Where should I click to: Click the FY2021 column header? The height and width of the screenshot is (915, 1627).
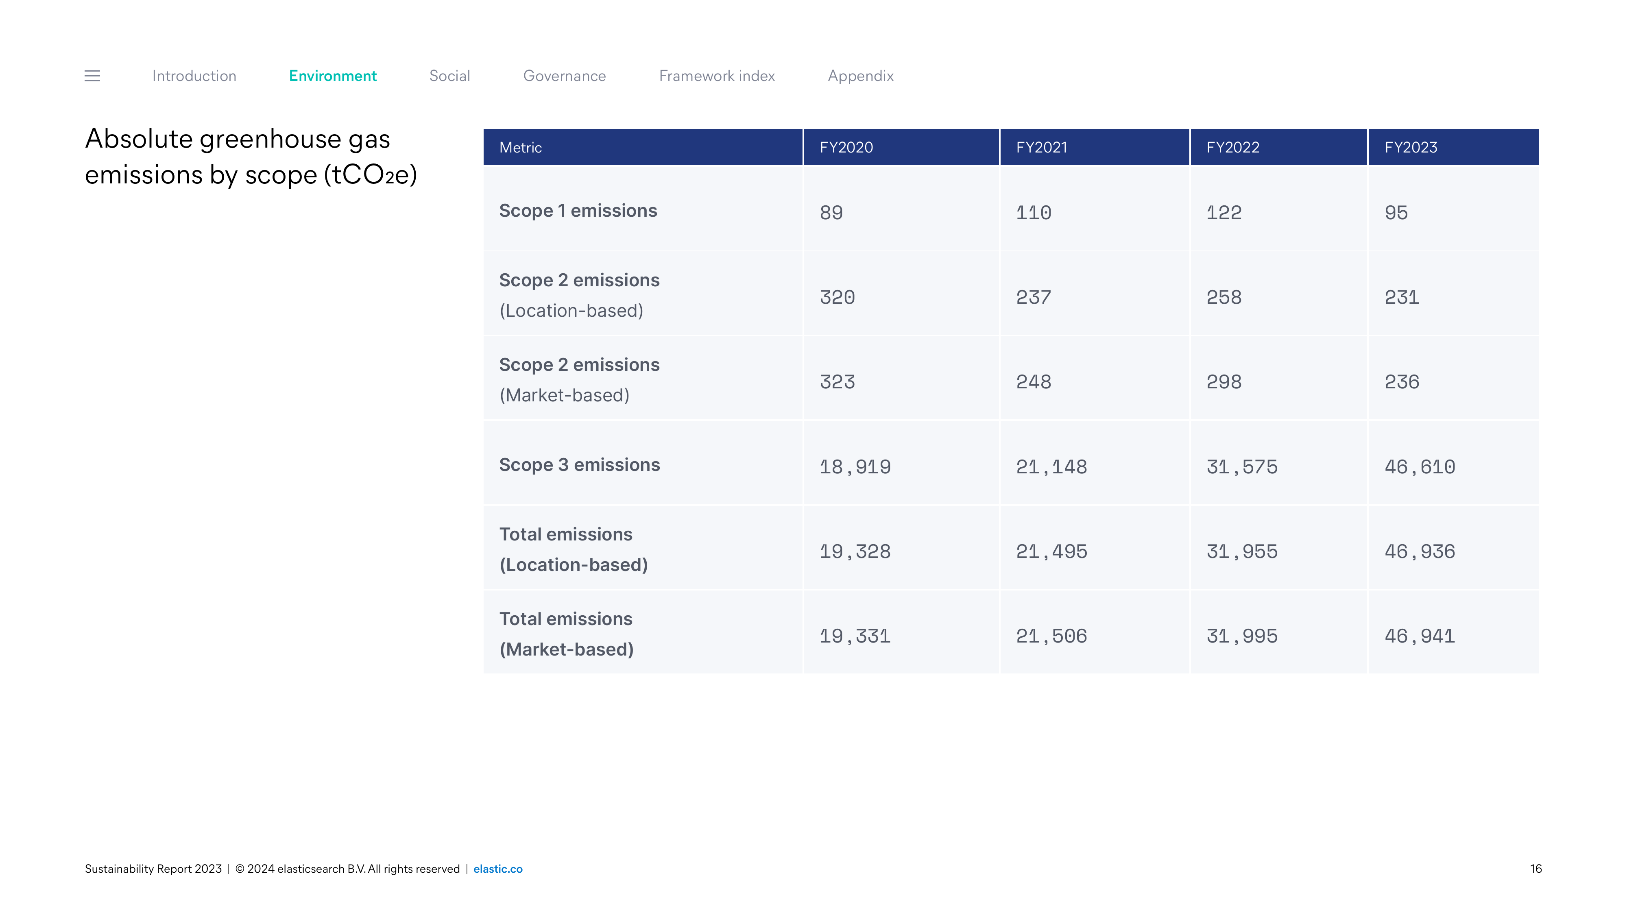coord(1095,147)
